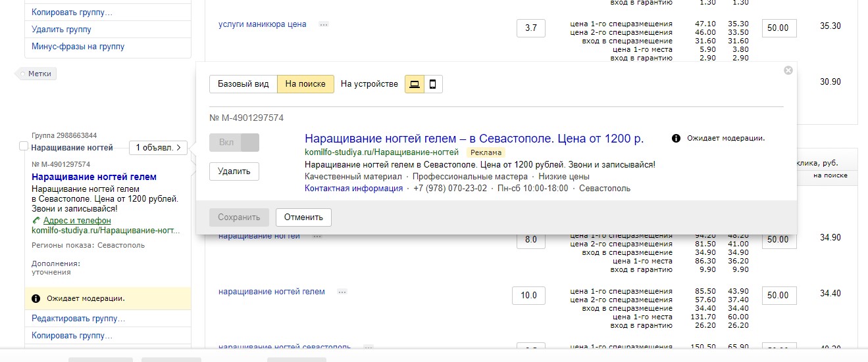
Task: Click price value 34.40 in last column
Action: pos(830,294)
